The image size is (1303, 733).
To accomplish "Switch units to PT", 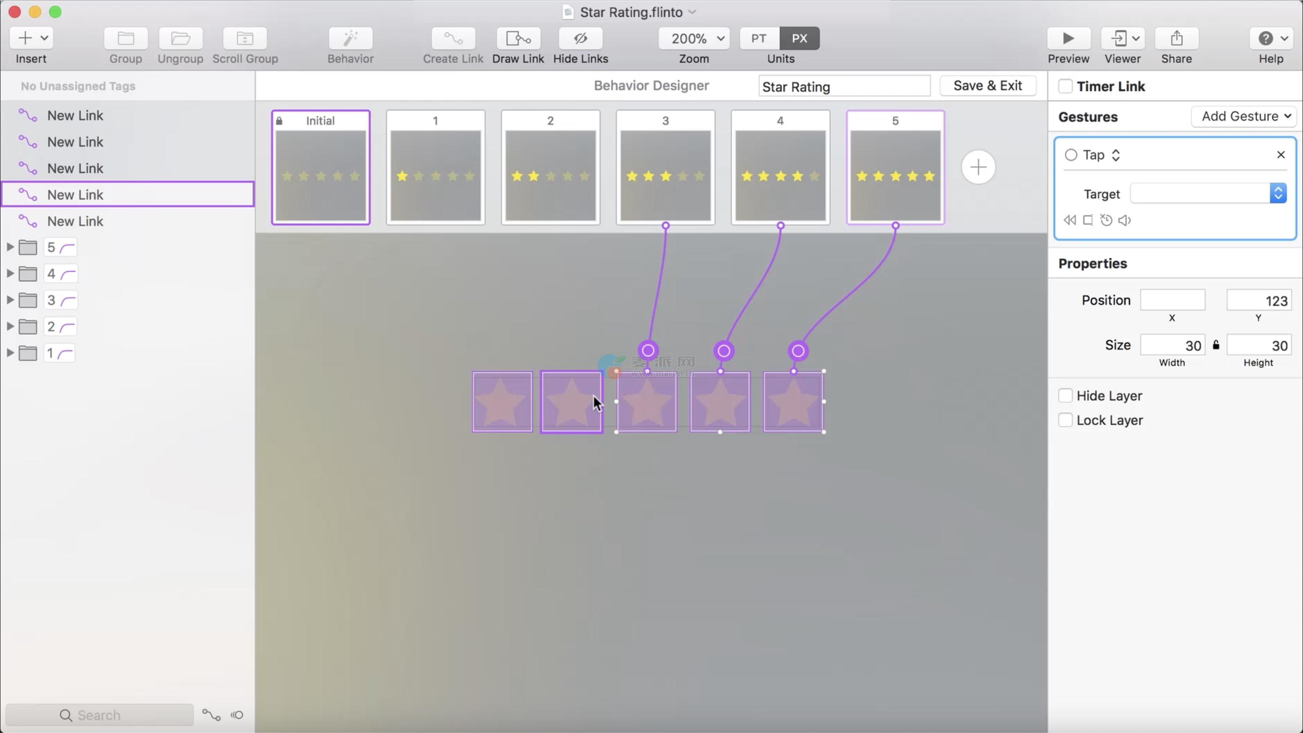I will [758, 38].
